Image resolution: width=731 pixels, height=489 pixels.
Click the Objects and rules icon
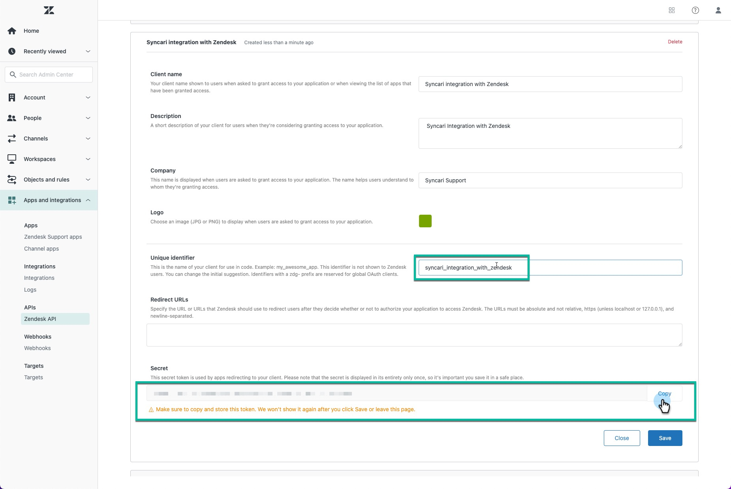12,180
